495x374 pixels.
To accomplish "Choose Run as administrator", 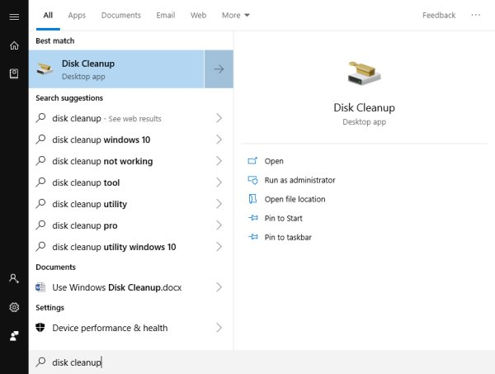I will pyautogui.click(x=299, y=180).
